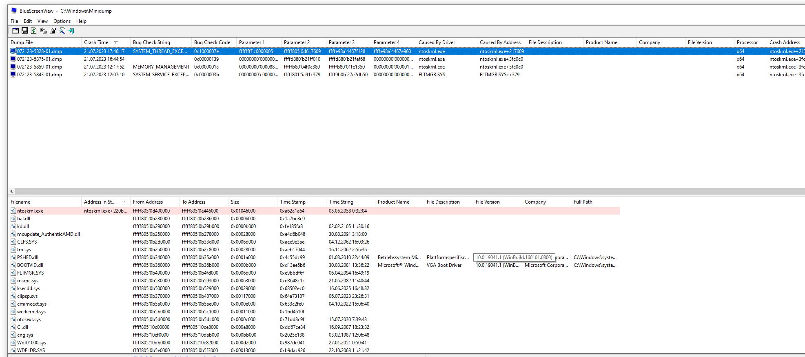Screen dimensions: 805x357
Task: Open Properties via the toolbar icon
Action: [x=53, y=31]
